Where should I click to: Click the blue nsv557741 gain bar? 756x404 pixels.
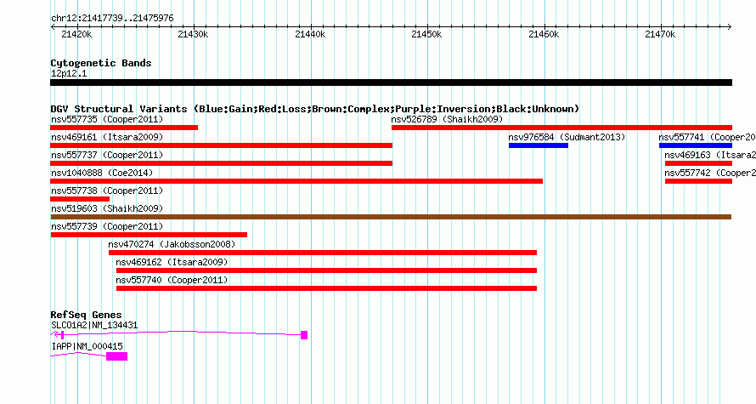pos(696,145)
